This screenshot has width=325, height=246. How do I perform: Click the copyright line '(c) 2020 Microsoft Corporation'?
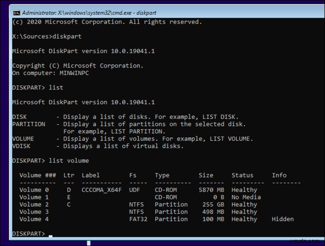[68, 22]
